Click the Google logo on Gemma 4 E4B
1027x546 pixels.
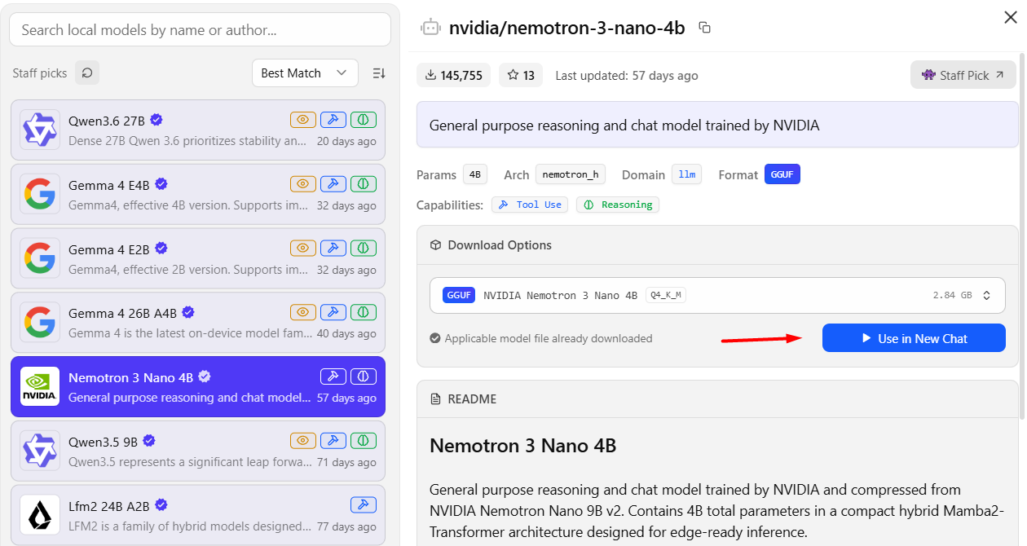40,194
